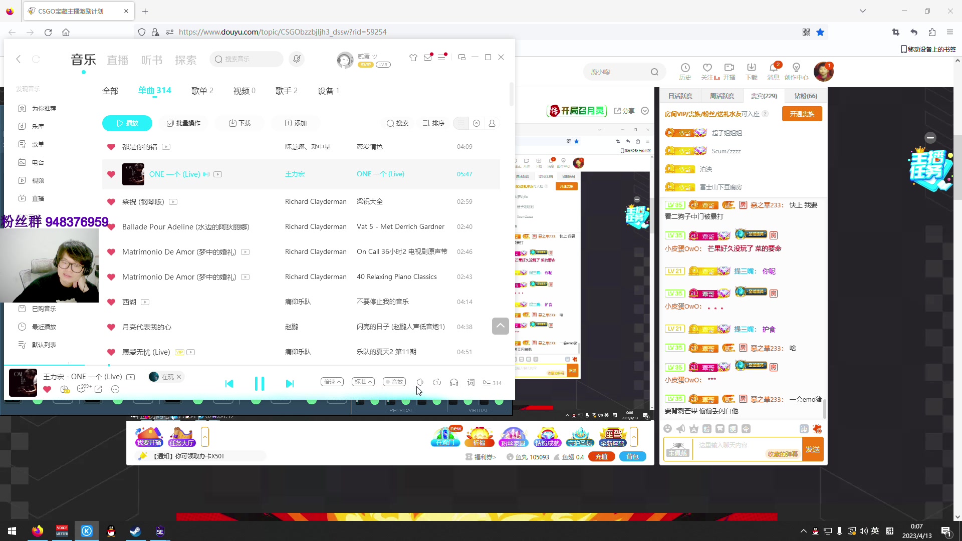Screen dimensions: 962x541
Task: Open 电台 in the left sidebar
Action: click(38, 163)
